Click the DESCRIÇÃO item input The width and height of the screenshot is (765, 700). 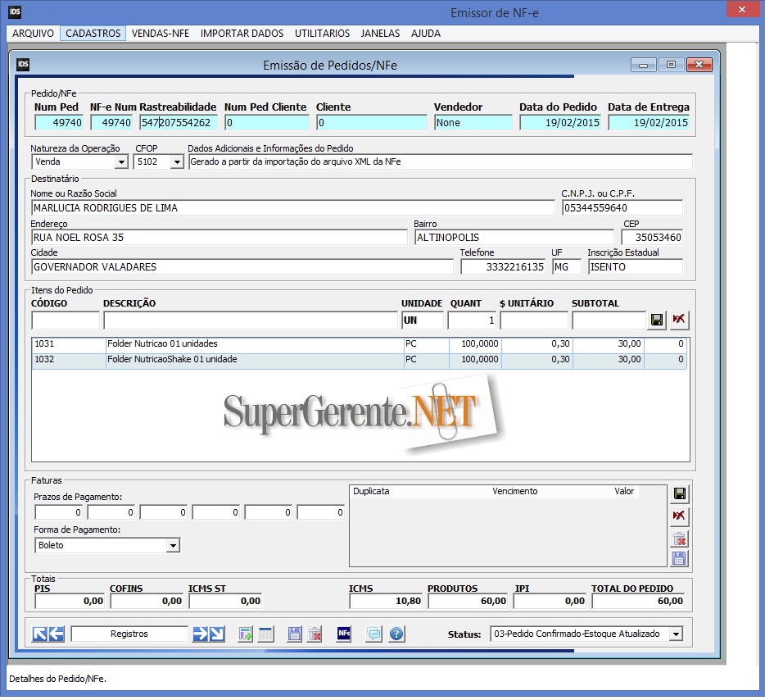(x=251, y=320)
